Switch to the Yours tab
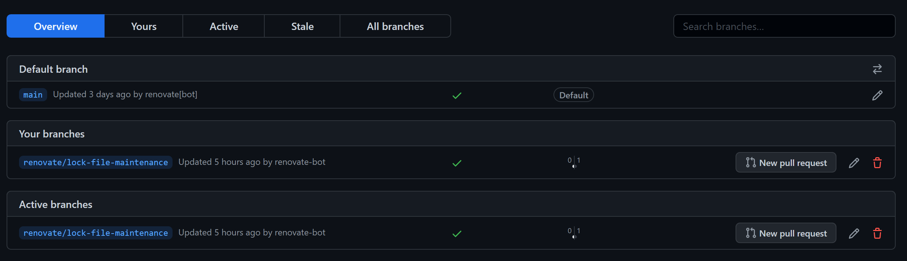 coord(144,26)
